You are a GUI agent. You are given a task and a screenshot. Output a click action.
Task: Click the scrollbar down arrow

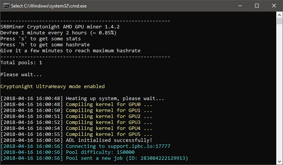tap(280, 162)
